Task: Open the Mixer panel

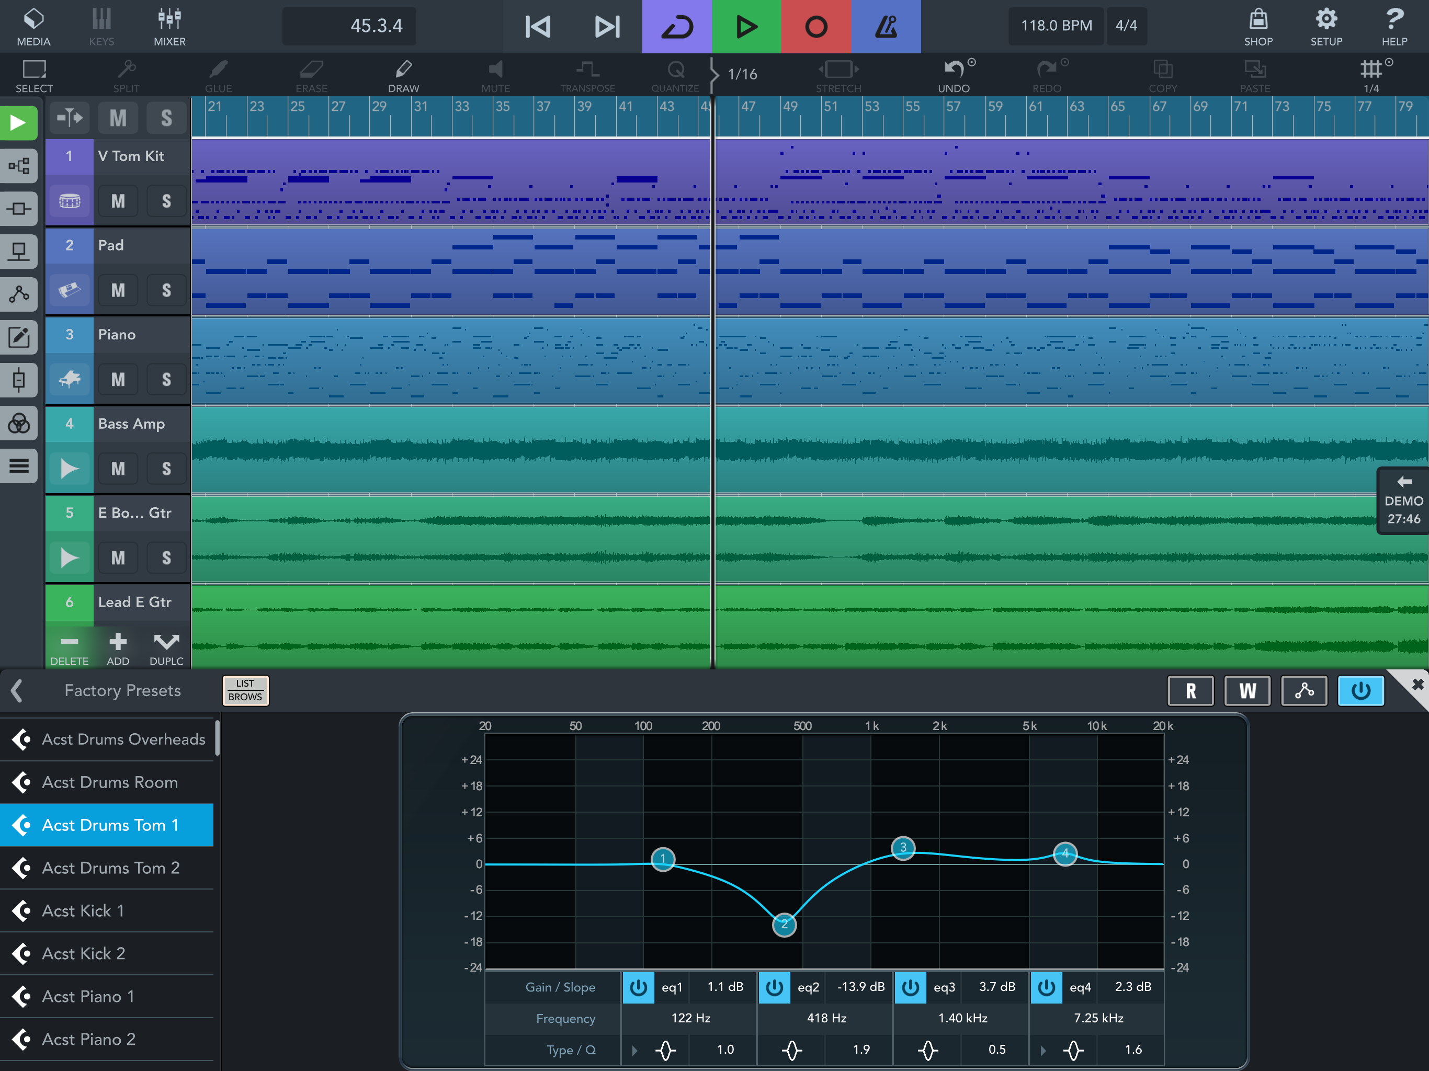Action: (x=169, y=27)
